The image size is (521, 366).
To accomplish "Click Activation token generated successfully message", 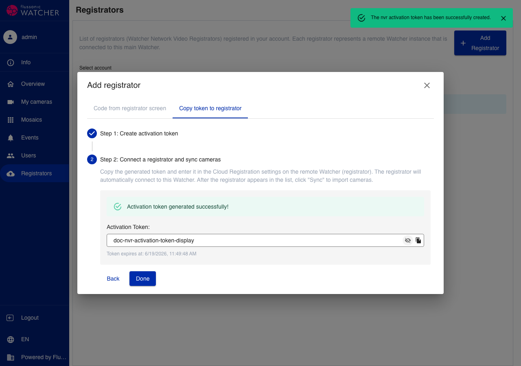I will pyautogui.click(x=178, y=207).
